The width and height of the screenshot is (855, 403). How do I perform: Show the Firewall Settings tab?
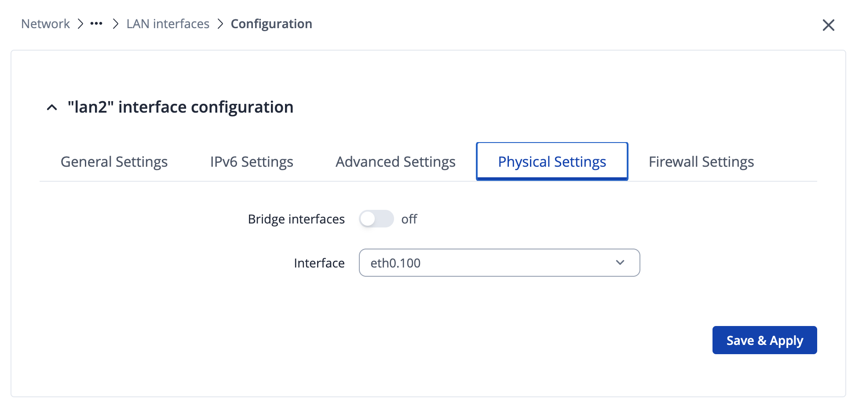tap(701, 162)
